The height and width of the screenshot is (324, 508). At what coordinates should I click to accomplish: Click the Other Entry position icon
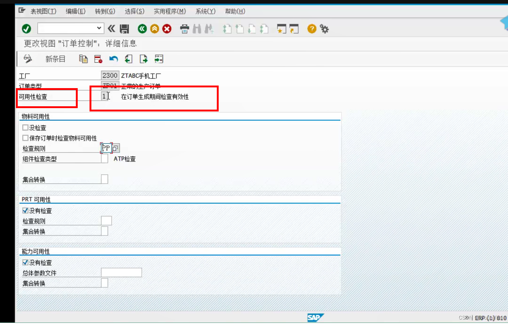[x=159, y=59]
